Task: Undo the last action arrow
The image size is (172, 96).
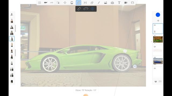Action: [45, 3]
